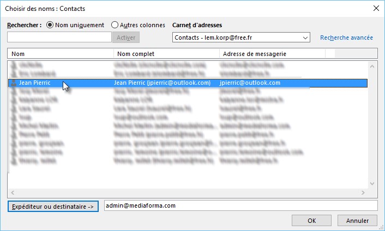Click the Jean Pierric contact person icon
The height and width of the screenshot is (231, 385).
pos(14,83)
